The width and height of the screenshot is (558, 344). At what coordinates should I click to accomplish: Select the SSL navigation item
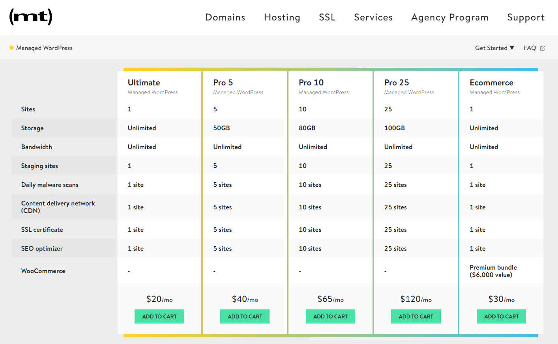click(327, 17)
